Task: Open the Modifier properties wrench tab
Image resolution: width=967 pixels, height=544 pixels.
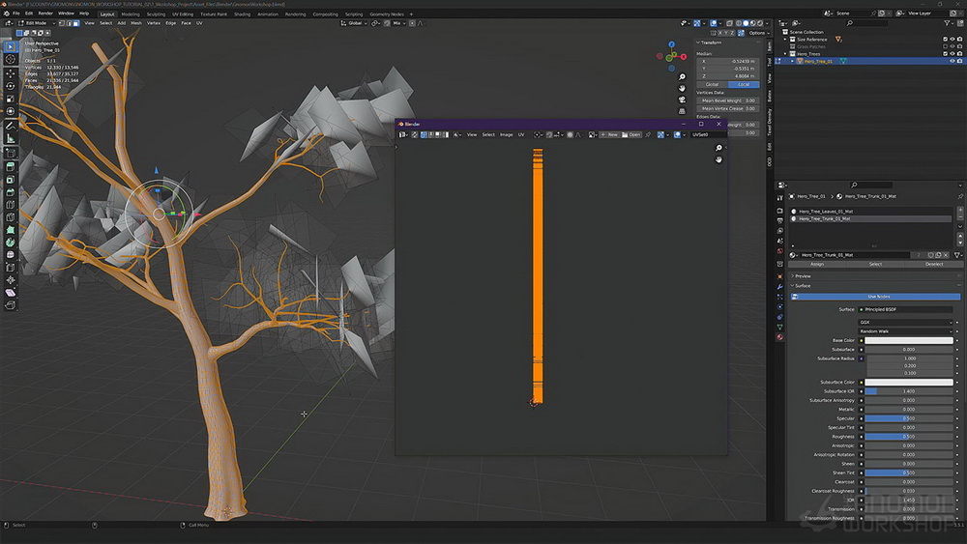Action: coord(780,286)
